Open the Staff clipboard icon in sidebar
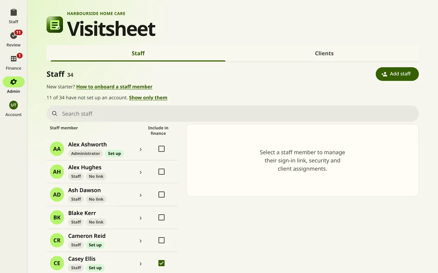Screen dimensions: 438x273 click(13, 13)
